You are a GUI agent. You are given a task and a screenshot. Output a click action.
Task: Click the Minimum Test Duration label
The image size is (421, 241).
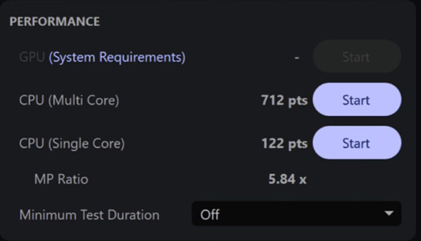[89, 215]
